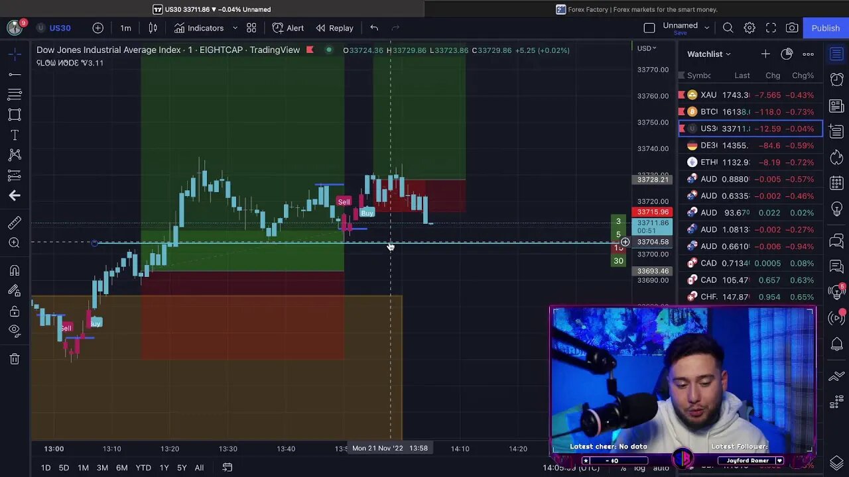Open the News panel in right sidebar
849x477 pixels.
[x=836, y=106]
